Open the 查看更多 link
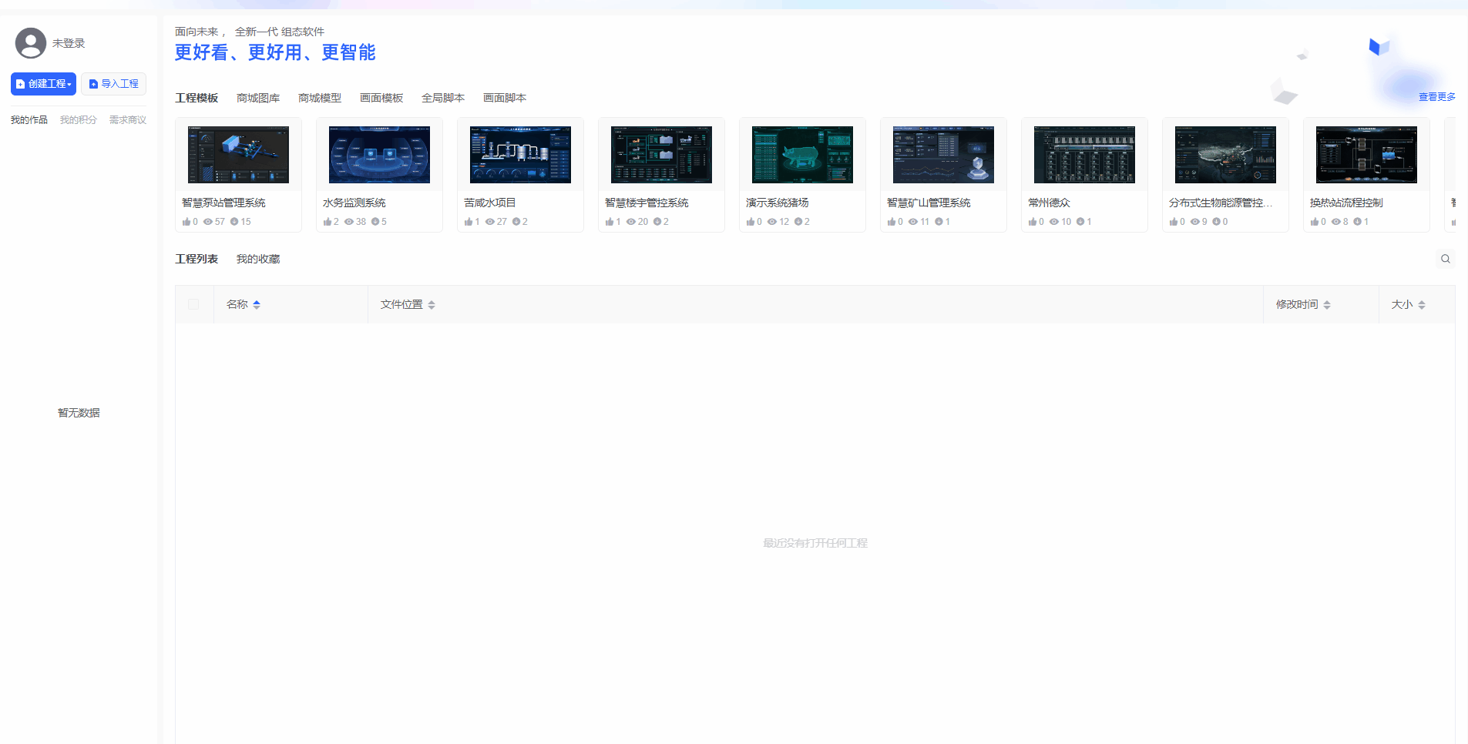Image resolution: width=1468 pixels, height=744 pixels. tap(1436, 97)
